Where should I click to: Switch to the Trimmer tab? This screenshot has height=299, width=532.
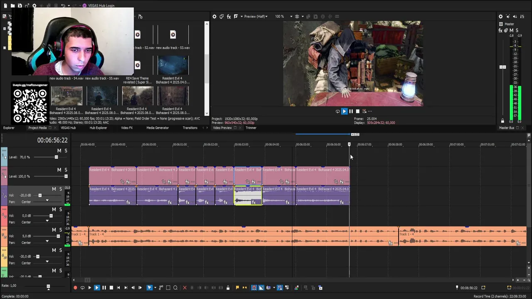click(x=251, y=128)
